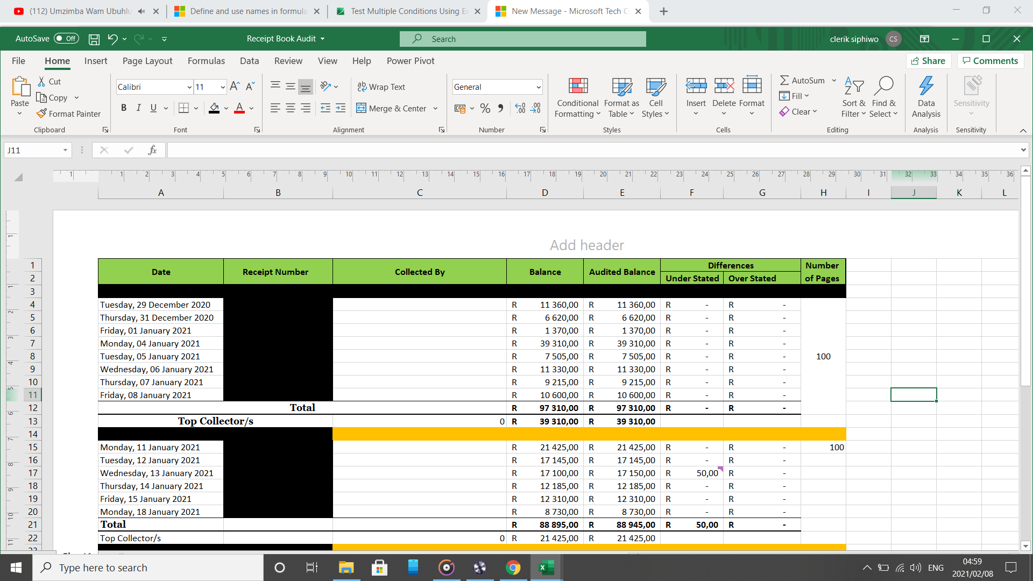Launch Data Analysis tool
This screenshot has width=1033, height=581.
[926, 97]
